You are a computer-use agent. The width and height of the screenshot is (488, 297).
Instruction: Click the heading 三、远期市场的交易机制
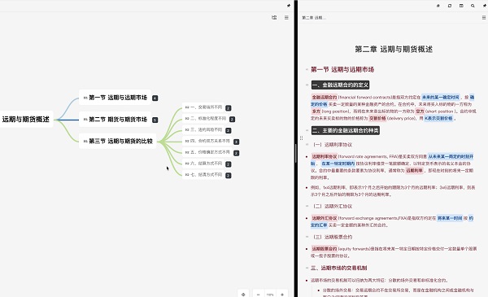[x=339, y=268]
